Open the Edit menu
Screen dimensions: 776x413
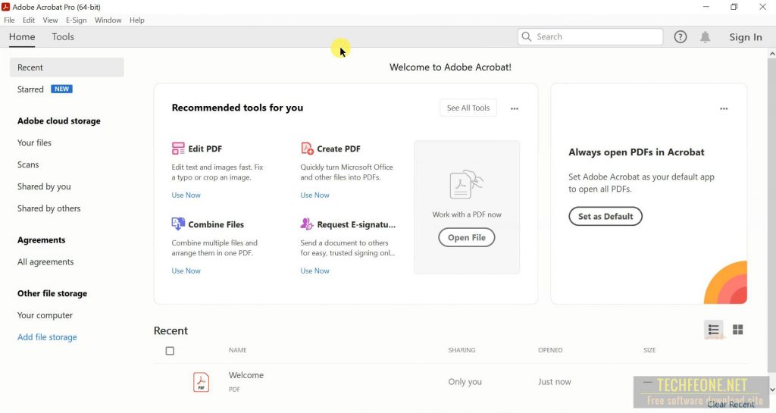(x=29, y=20)
